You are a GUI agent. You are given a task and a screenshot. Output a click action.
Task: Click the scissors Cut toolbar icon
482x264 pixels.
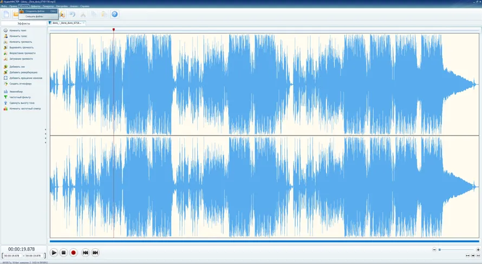point(83,14)
